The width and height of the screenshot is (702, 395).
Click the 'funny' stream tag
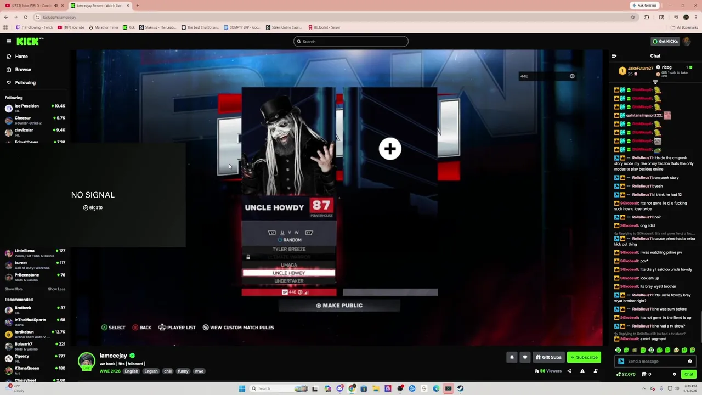(x=183, y=371)
